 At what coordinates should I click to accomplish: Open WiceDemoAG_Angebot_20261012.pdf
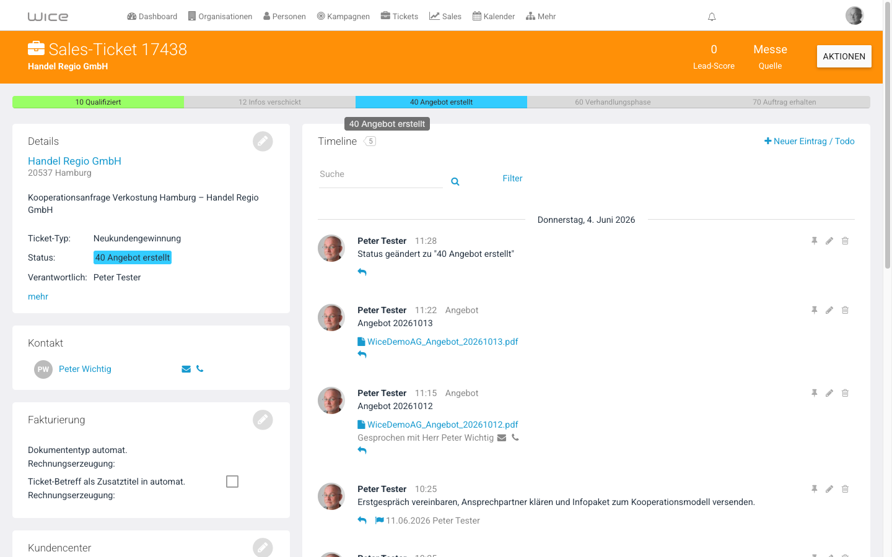coord(438,425)
